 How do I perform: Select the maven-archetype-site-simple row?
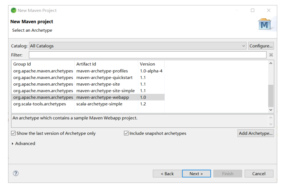[x=88, y=91]
